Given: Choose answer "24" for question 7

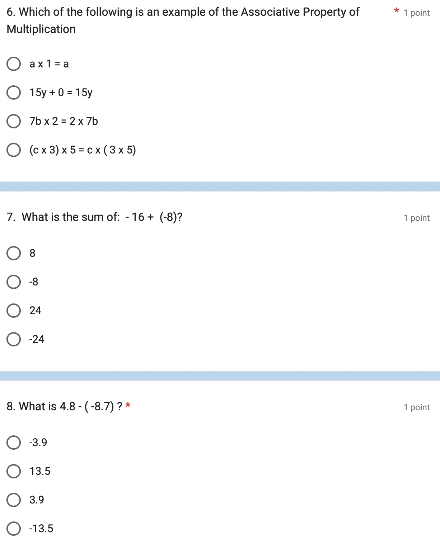Looking at the screenshot, I should pyautogui.click(x=14, y=310).
